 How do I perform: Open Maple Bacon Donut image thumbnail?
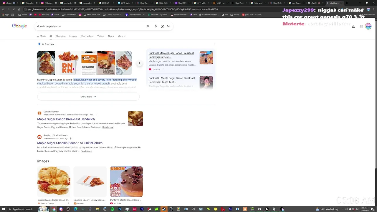[x=126, y=182]
